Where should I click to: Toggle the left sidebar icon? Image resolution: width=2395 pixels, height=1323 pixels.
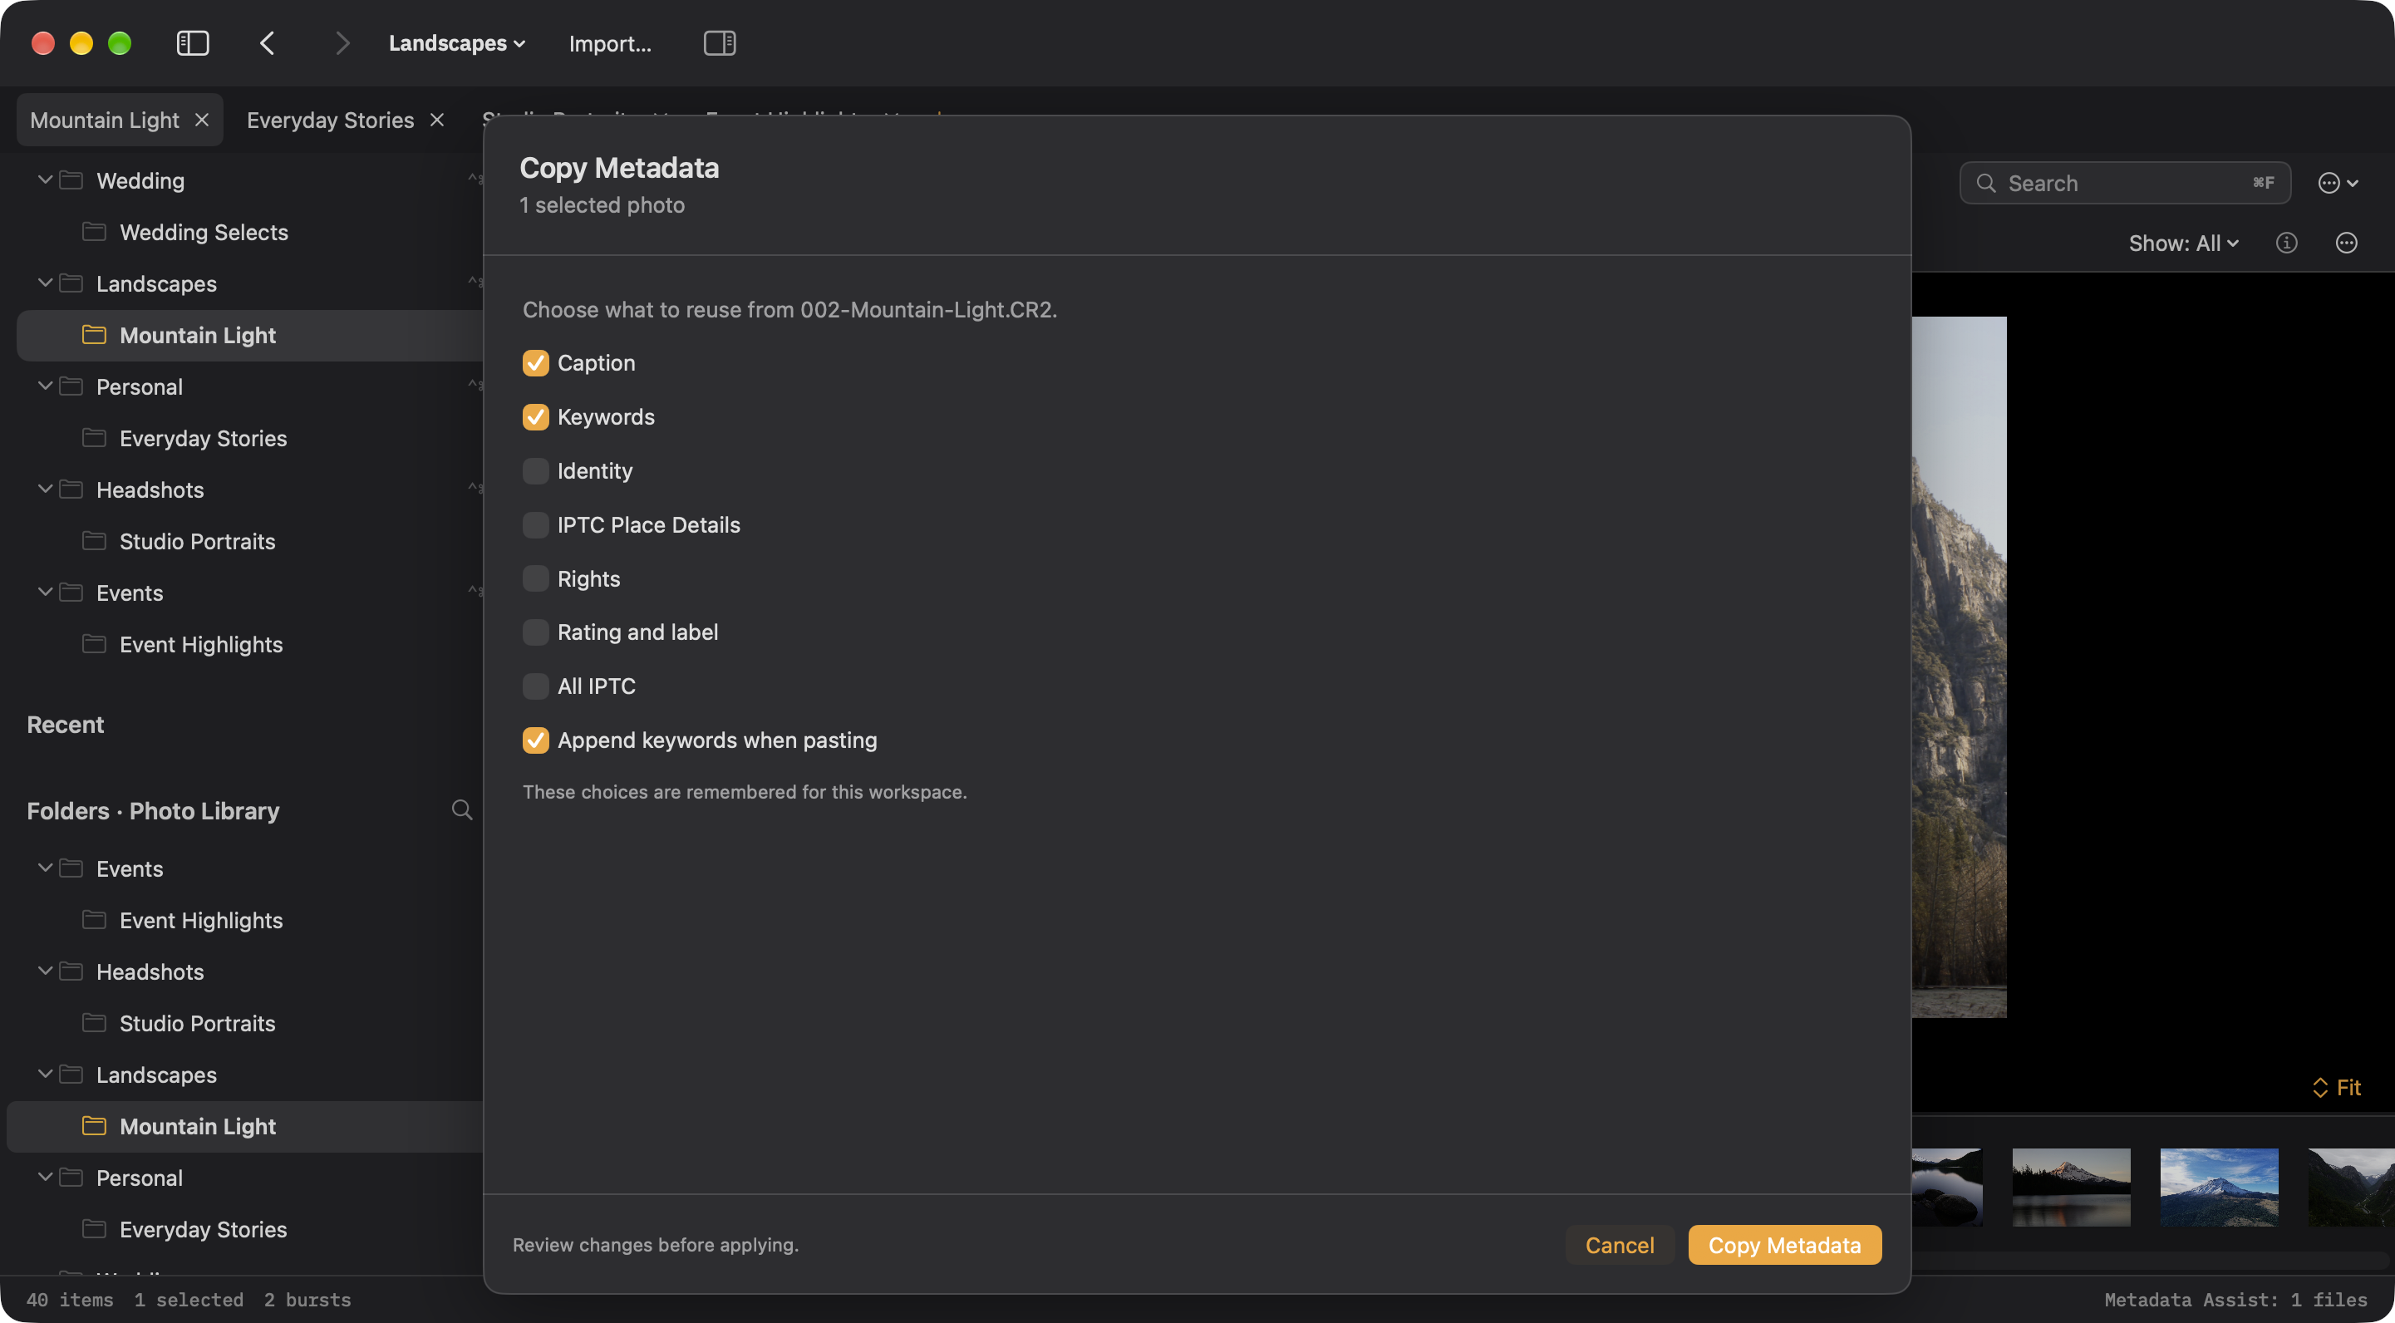point(193,42)
